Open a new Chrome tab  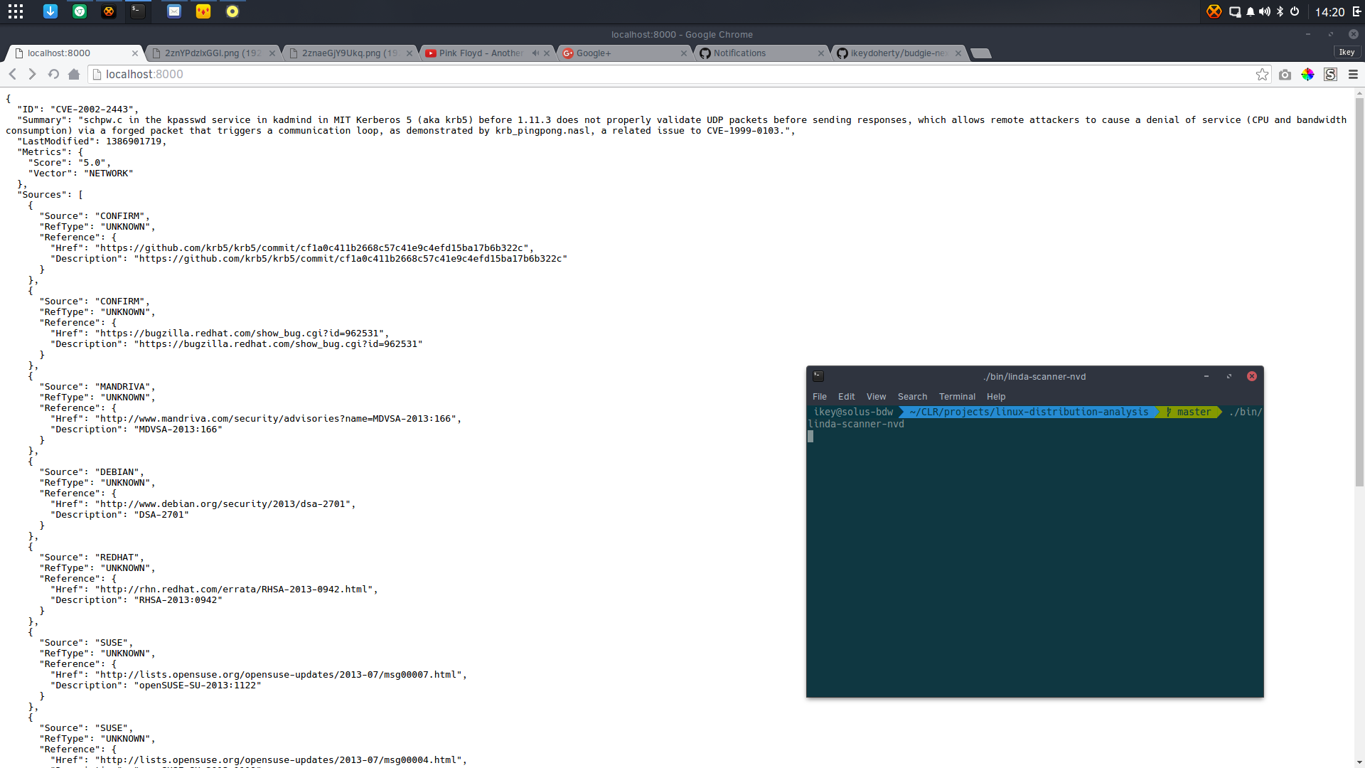tap(981, 53)
